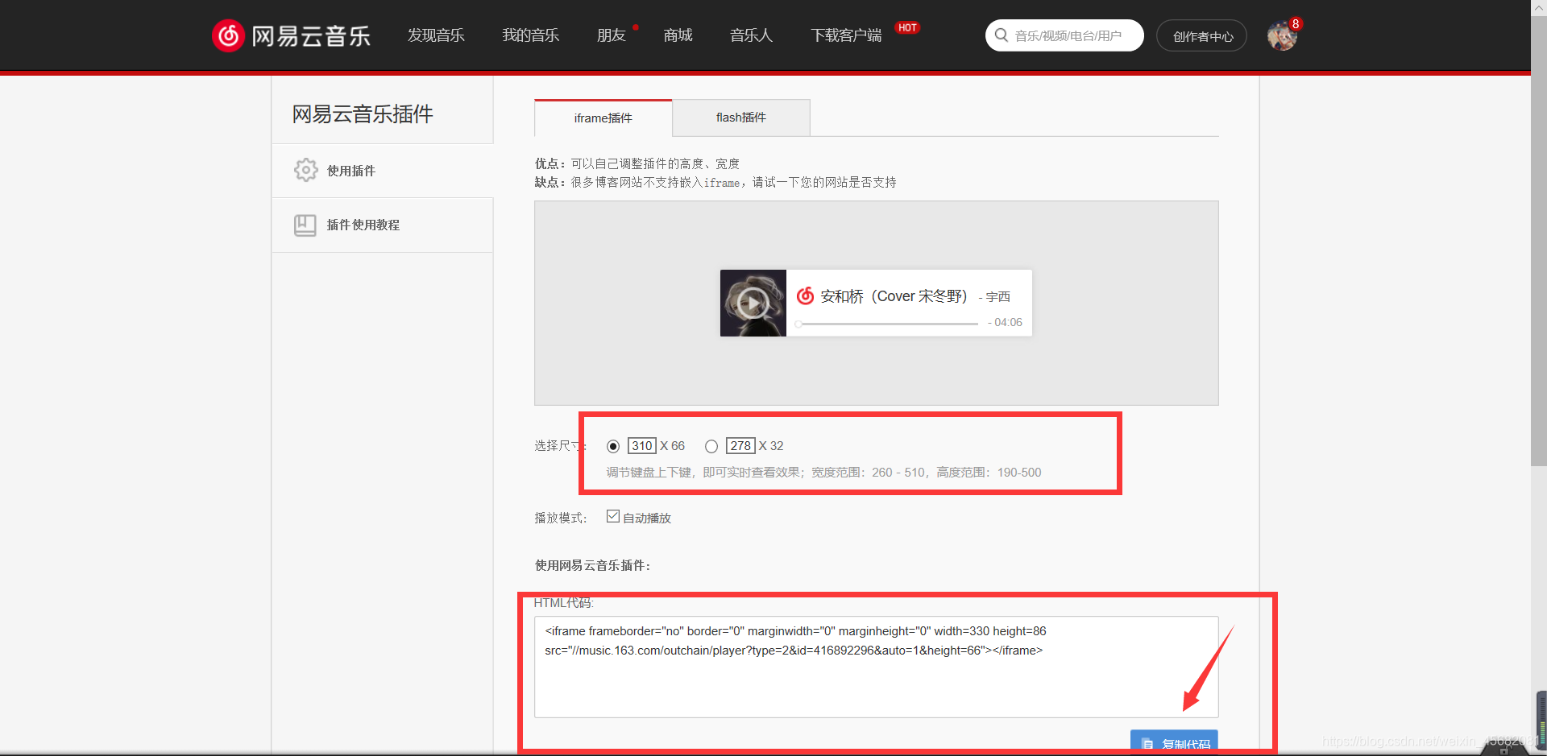Click the search magnifier icon
Viewport: 1547px width, 756px height.
1002,35
